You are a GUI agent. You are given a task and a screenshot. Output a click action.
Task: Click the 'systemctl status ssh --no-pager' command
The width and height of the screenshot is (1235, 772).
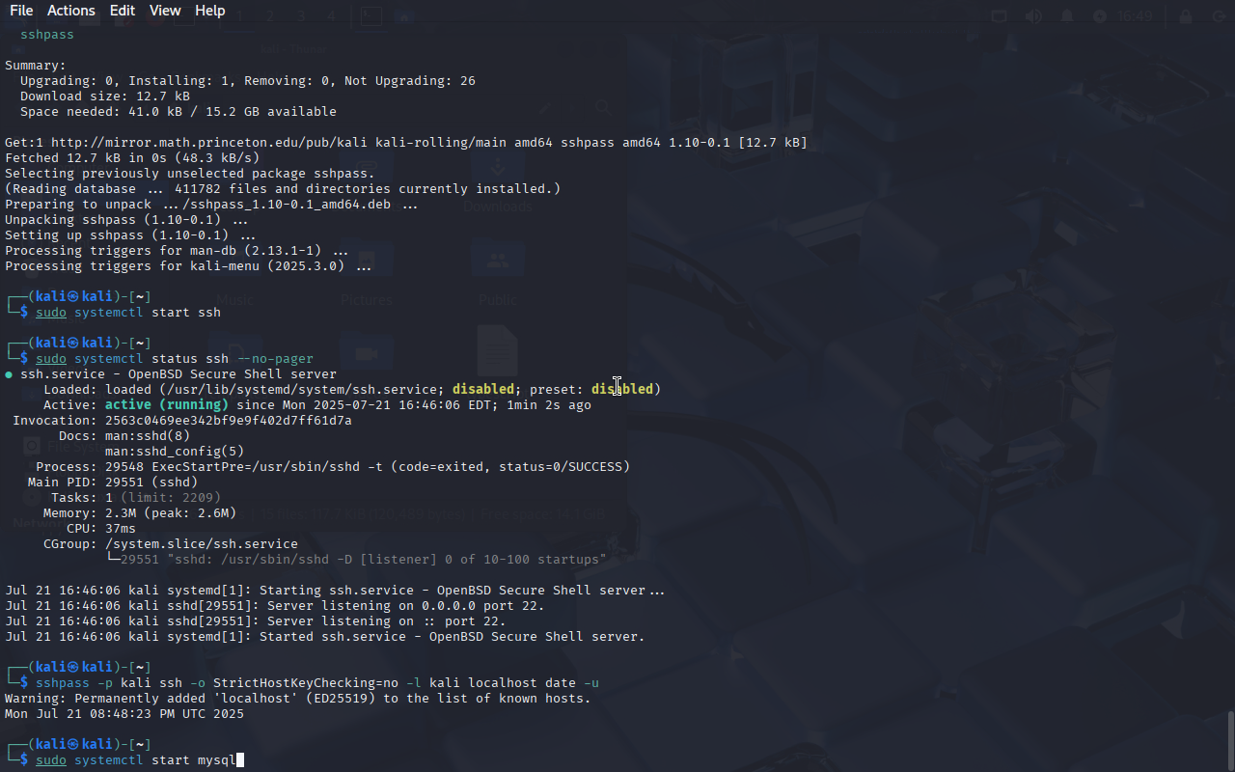pos(194,359)
